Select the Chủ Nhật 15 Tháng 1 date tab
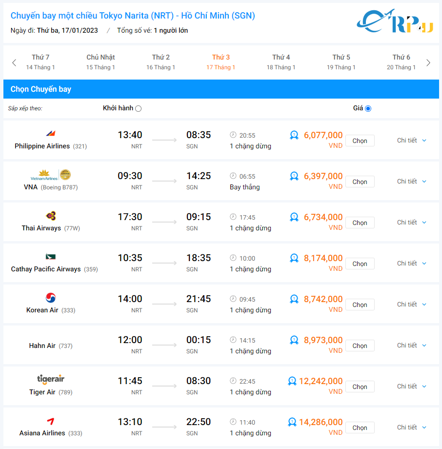 click(100, 62)
